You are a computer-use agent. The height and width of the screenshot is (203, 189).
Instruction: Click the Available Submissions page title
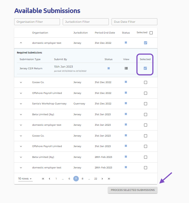[x=47, y=11]
